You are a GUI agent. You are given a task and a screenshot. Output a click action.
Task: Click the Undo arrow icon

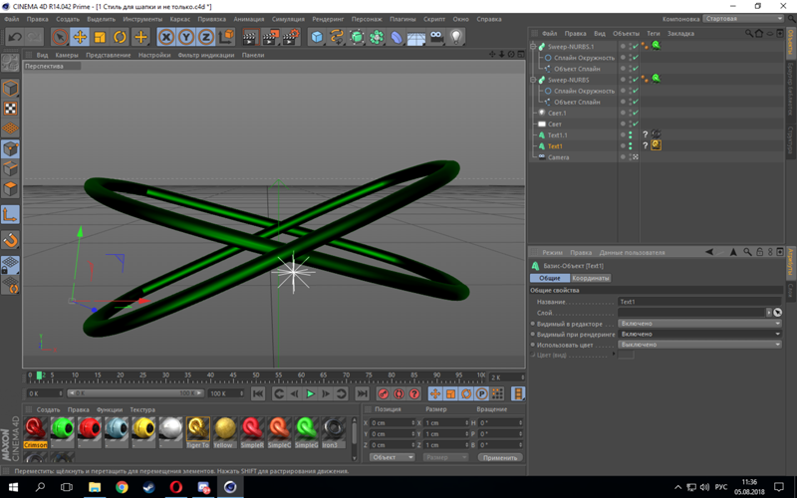pos(15,37)
